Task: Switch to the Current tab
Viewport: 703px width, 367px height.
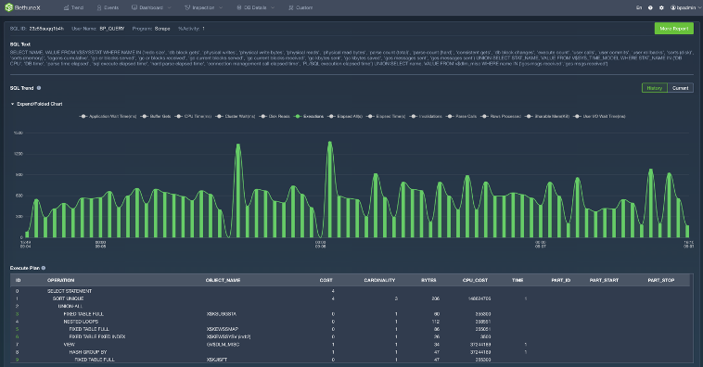Action: pos(680,88)
